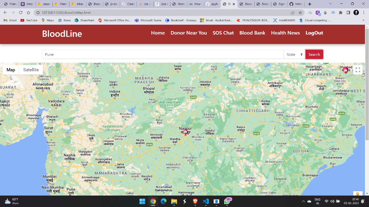
Task: Click the red Search button
Action: coord(314,54)
